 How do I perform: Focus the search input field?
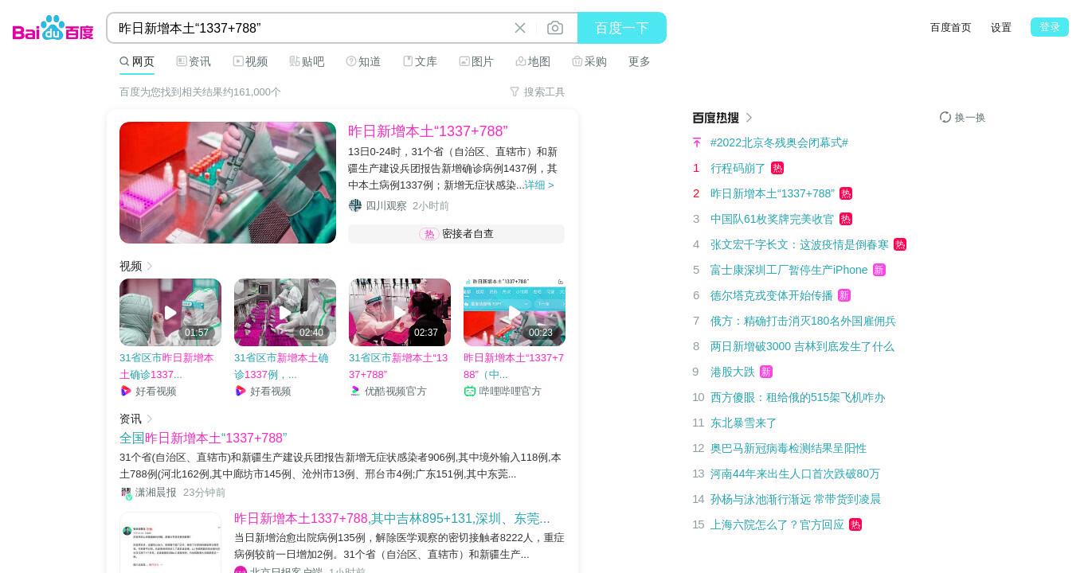(311, 28)
